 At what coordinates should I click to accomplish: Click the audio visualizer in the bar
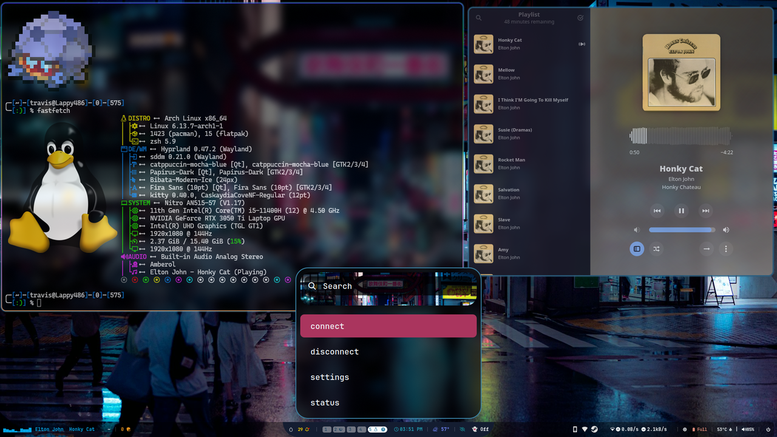[x=16, y=430]
